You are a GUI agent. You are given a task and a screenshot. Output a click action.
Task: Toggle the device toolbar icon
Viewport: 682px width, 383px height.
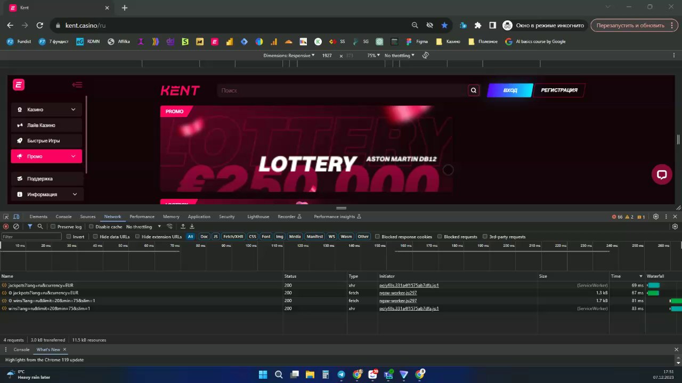[17, 217]
